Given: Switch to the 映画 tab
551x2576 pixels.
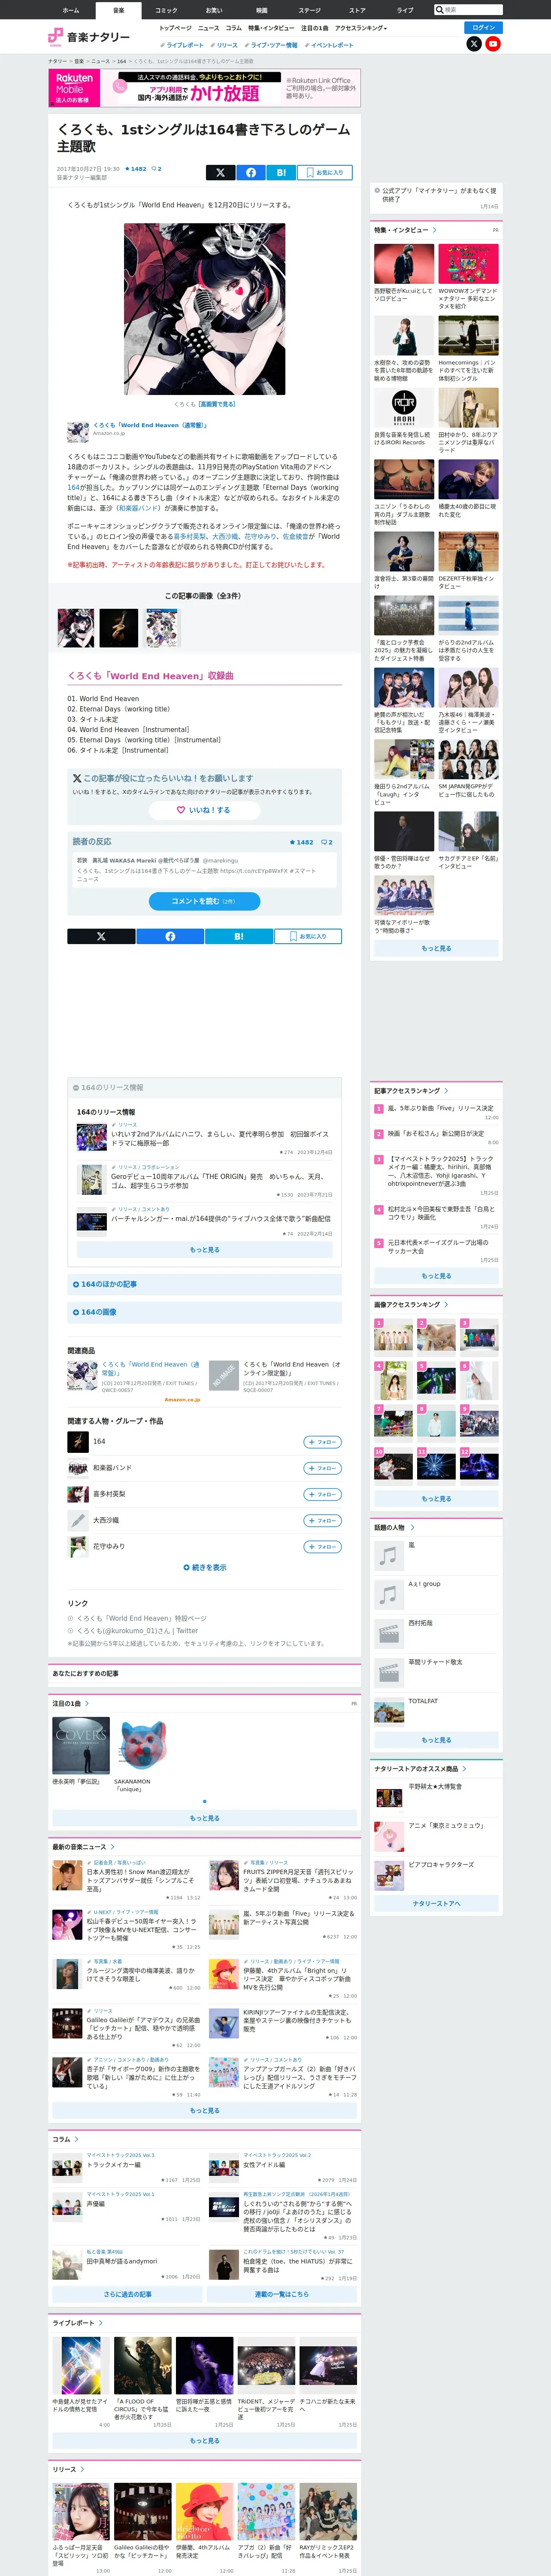Looking at the screenshot, I should coord(262,10).
